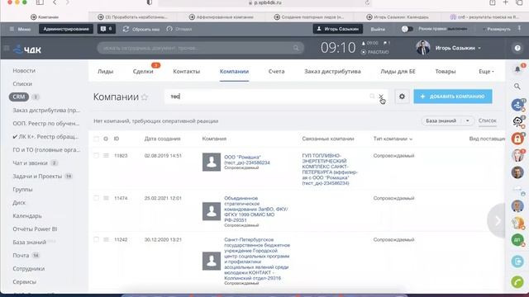Open ООО "Ромашка" company link

[247, 160]
